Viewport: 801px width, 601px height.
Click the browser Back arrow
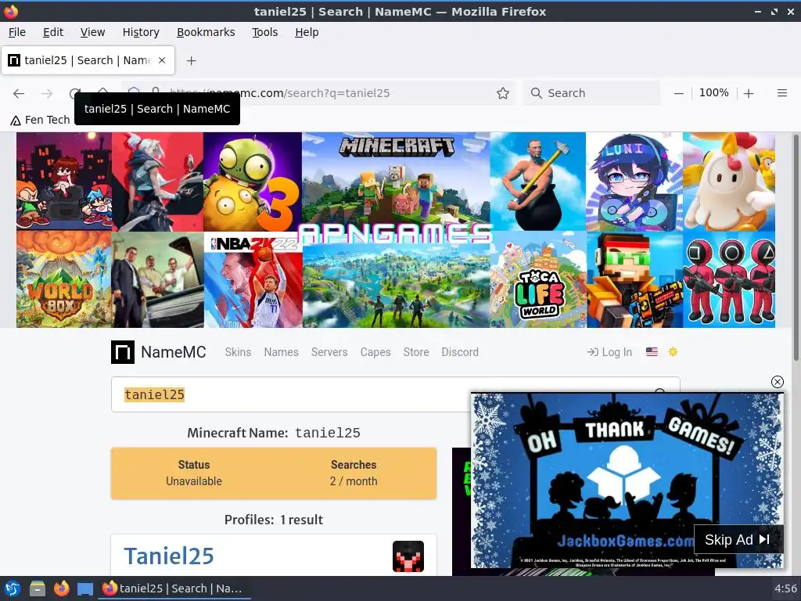19,94
